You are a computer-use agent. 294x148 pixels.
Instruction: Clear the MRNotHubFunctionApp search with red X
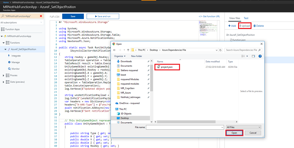click(x=41, y=16)
